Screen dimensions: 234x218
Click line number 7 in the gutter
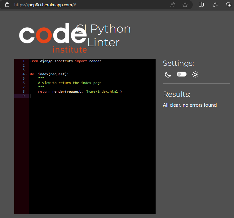(x=24, y=87)
